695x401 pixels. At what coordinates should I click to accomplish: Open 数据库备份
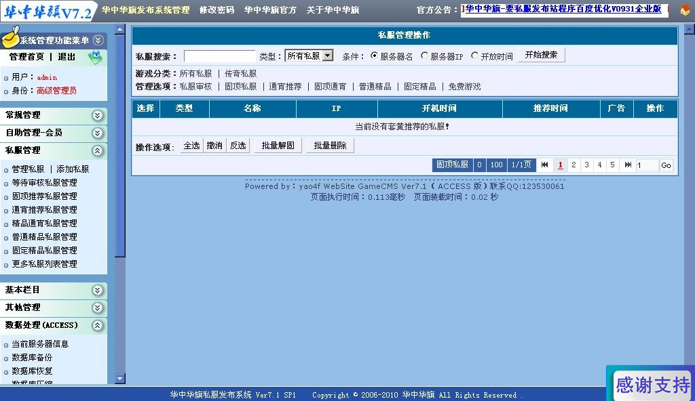point(32,357)
